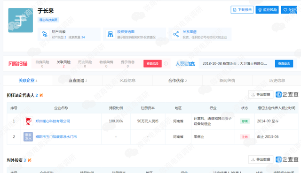The width and height of the screenshot is (301, 173).
Task: Click the 50万元人民币 registered capital cell
Action: click(148, 121)
